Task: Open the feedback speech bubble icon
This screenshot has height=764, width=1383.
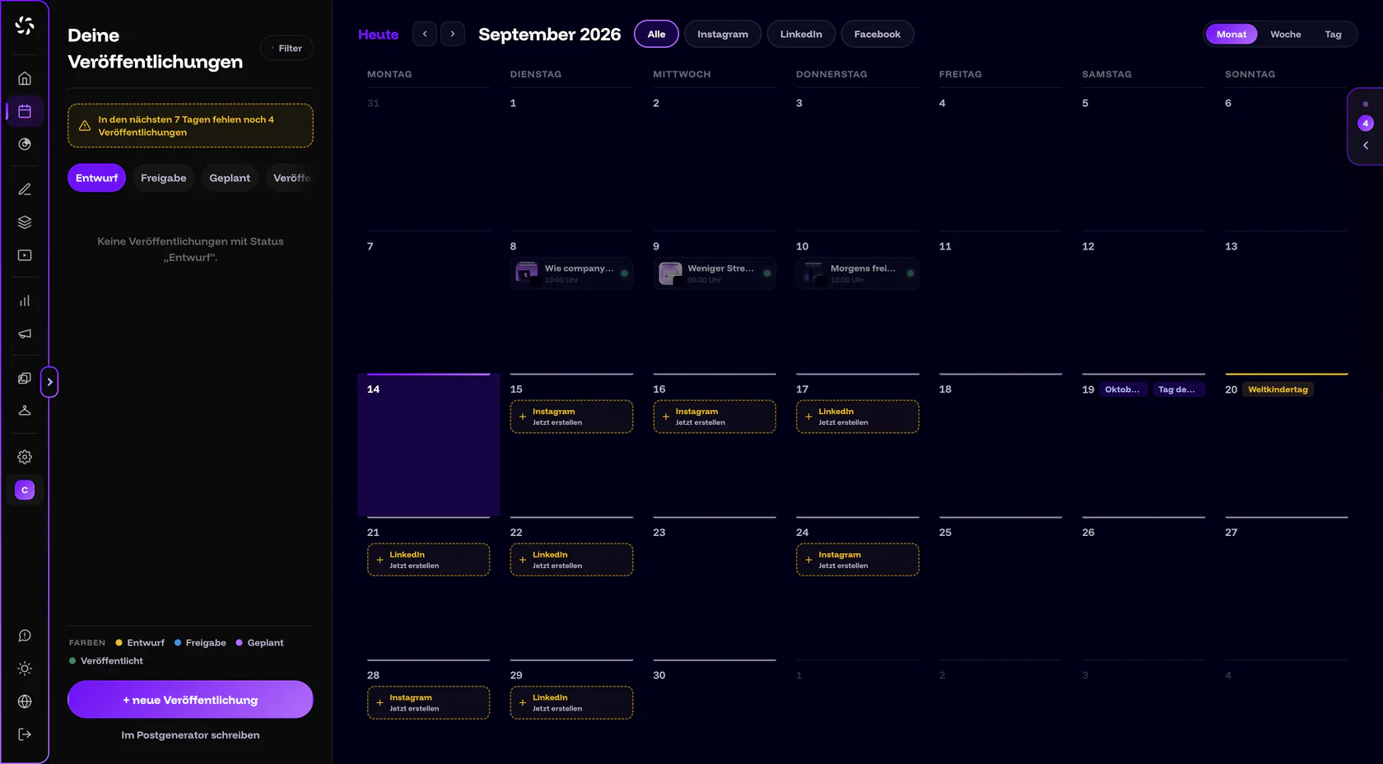Action: point(25,636)
